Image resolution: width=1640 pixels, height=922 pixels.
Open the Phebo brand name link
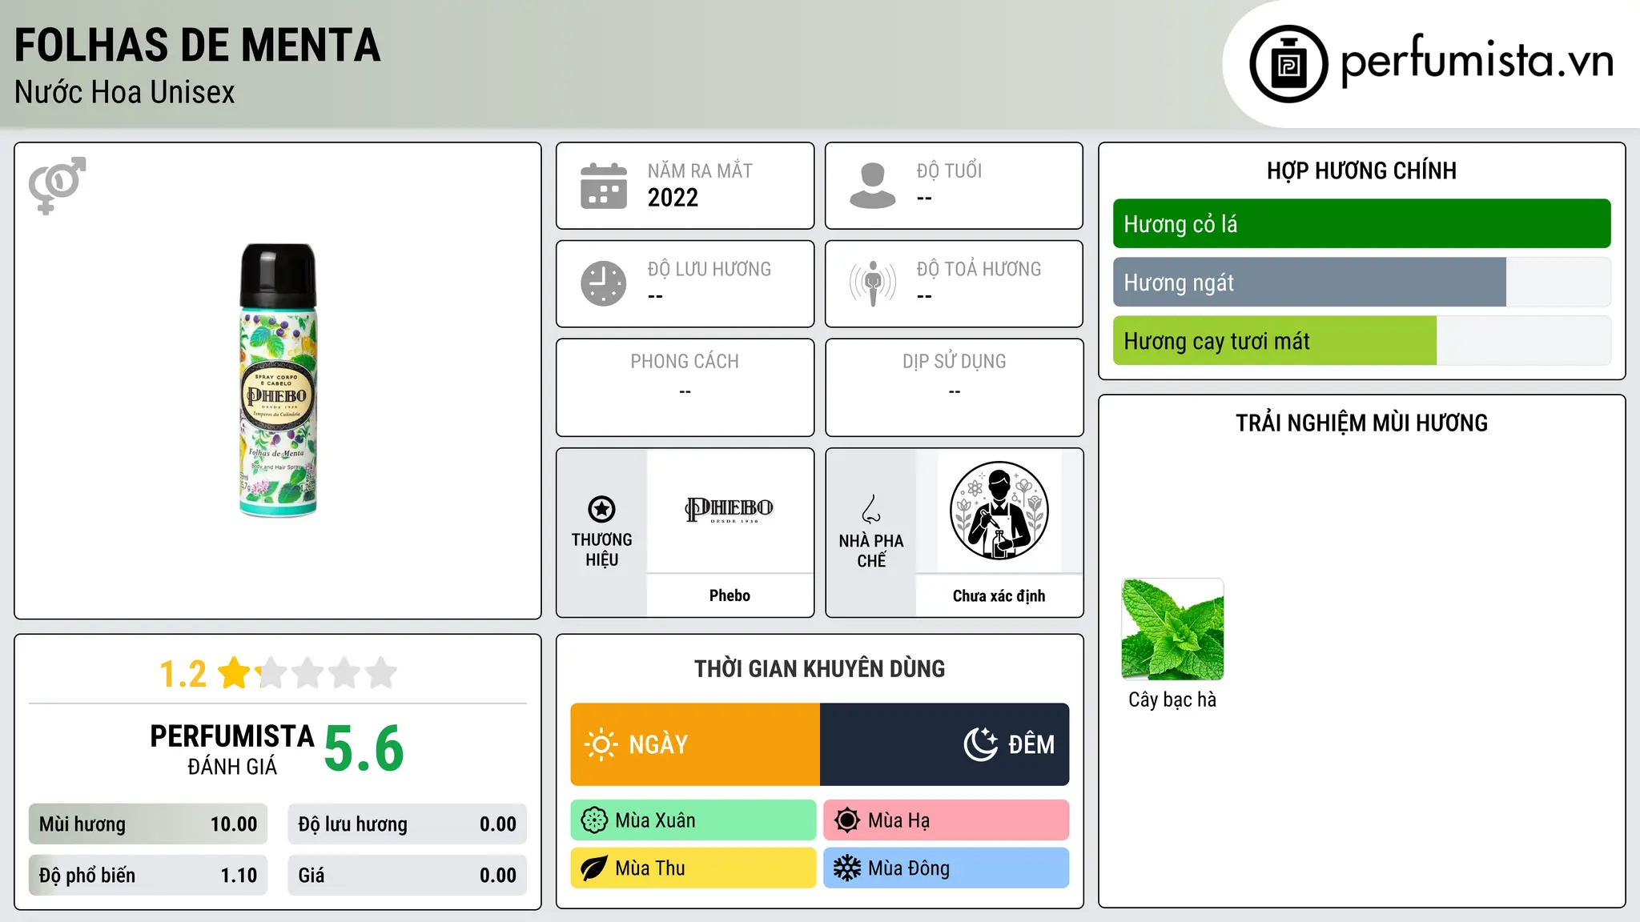pos(730,595)
